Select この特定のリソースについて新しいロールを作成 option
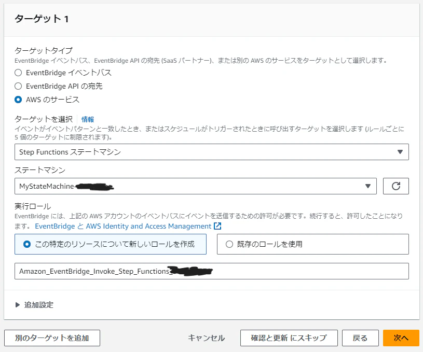Image resolution: width=423 pixels, height=352 pixels. (x=111, y=244)
